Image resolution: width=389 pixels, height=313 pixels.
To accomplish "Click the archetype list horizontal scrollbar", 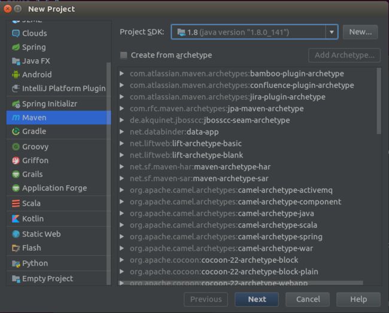I will pos(241,283).
